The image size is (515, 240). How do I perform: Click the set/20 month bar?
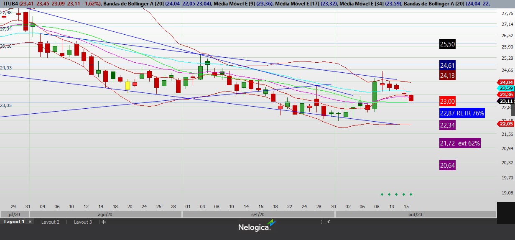pyautogui.click(x=258, y=214)
